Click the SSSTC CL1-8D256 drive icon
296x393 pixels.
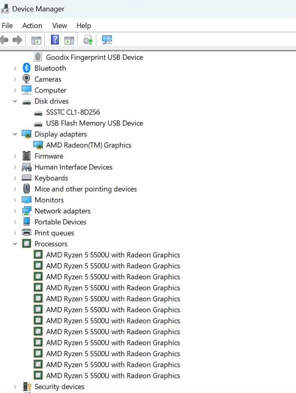38,113
